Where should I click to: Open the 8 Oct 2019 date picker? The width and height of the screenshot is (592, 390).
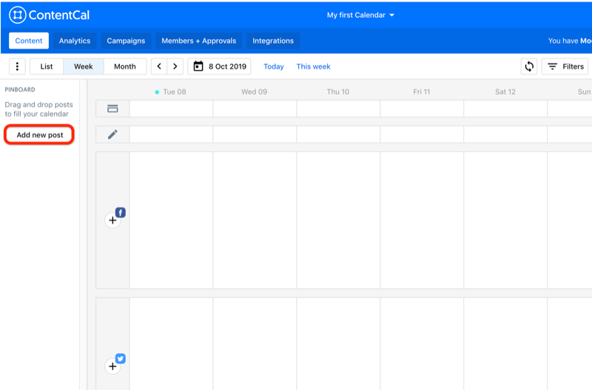point(219,66)
